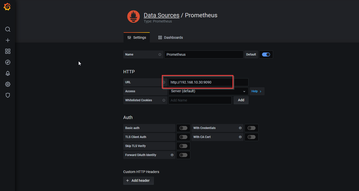
Task: Click info icon beside Forward OAuth Identity
Action: pyautogui.click(x=172, y=155)
